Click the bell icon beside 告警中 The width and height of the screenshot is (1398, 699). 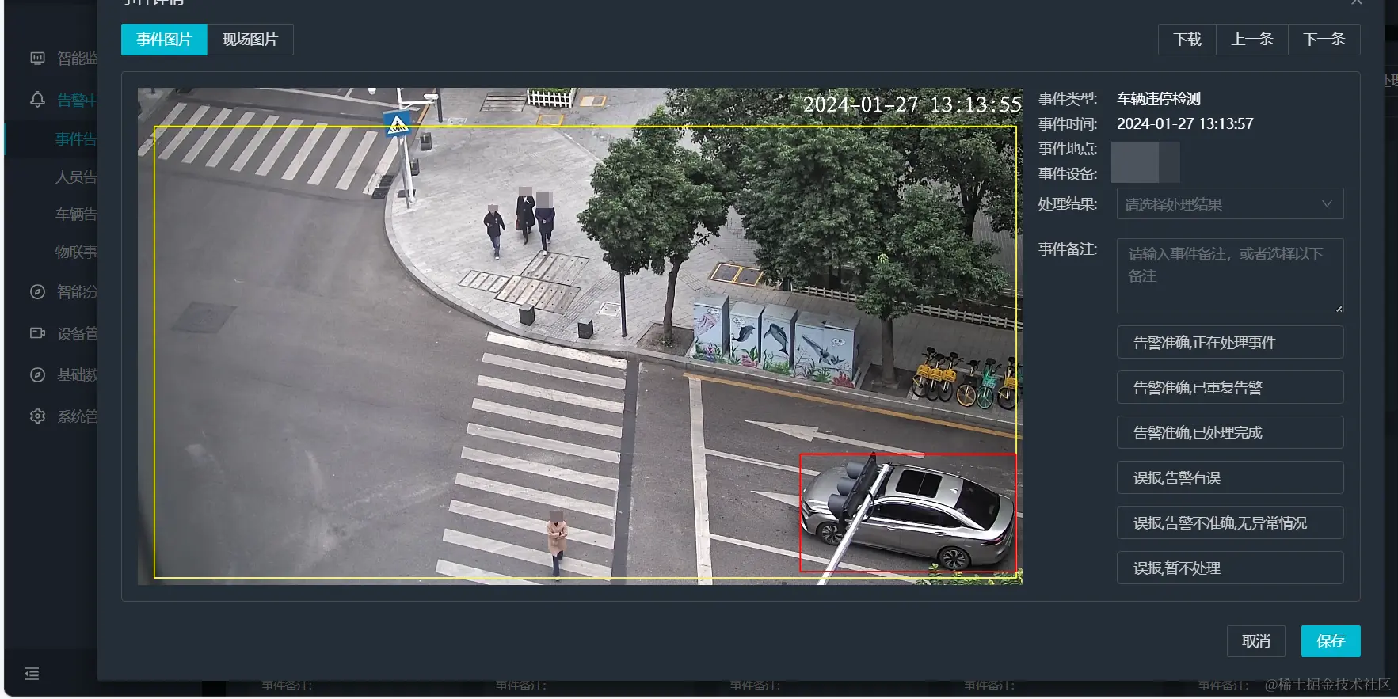coord(37,100)
